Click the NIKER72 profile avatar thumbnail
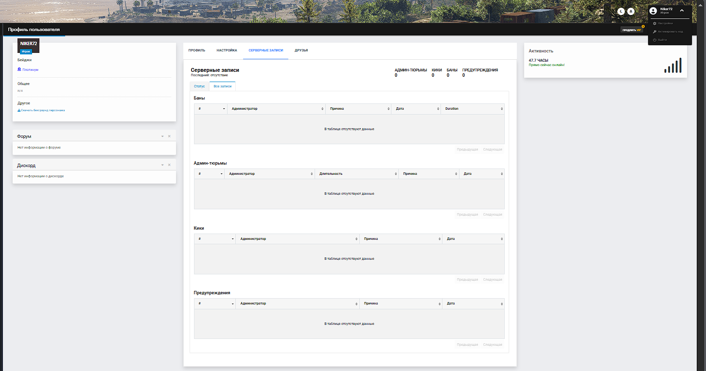 [x=29, y=45]
